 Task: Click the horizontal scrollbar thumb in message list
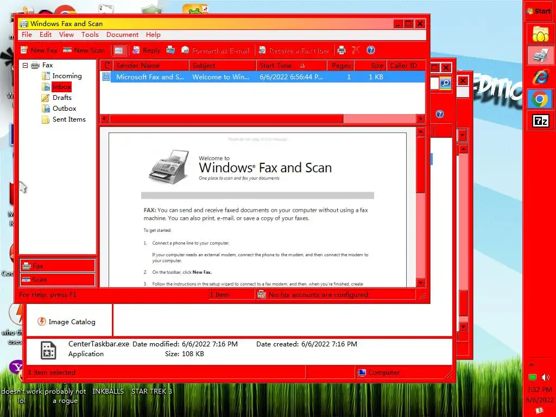(226, 119)
